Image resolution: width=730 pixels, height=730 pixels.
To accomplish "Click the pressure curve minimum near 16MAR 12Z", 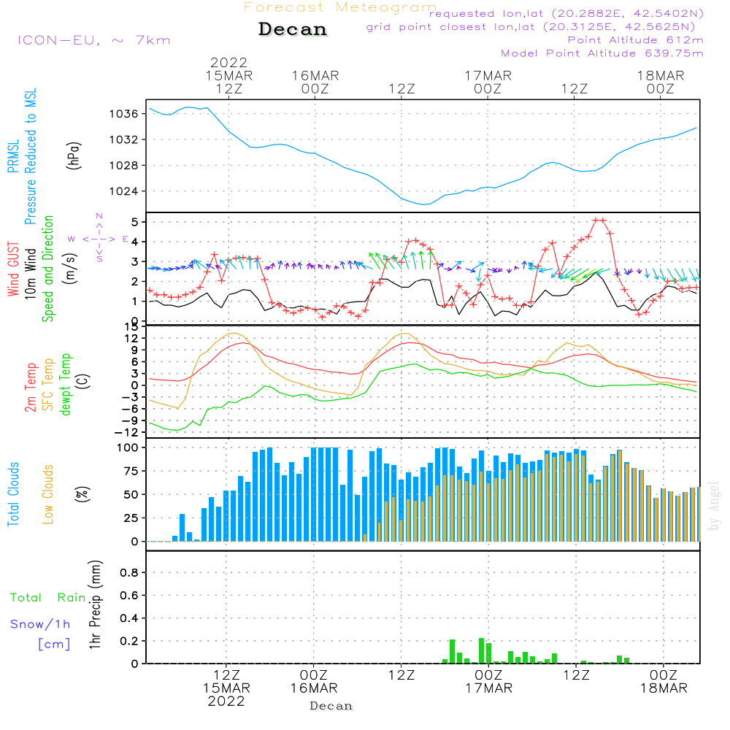I will point(423,204).
